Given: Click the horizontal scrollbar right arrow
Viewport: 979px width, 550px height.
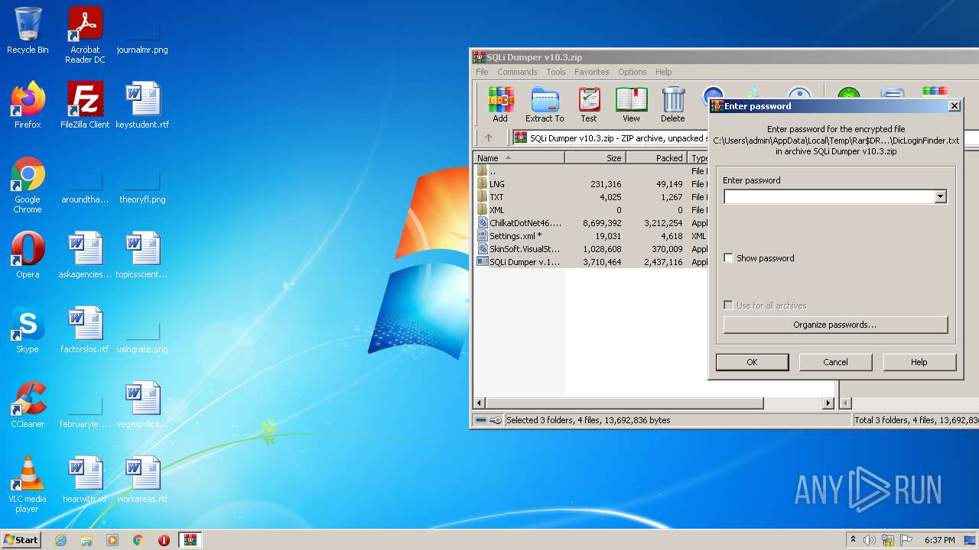Looking at the screenshot, I should click(828, 403).
